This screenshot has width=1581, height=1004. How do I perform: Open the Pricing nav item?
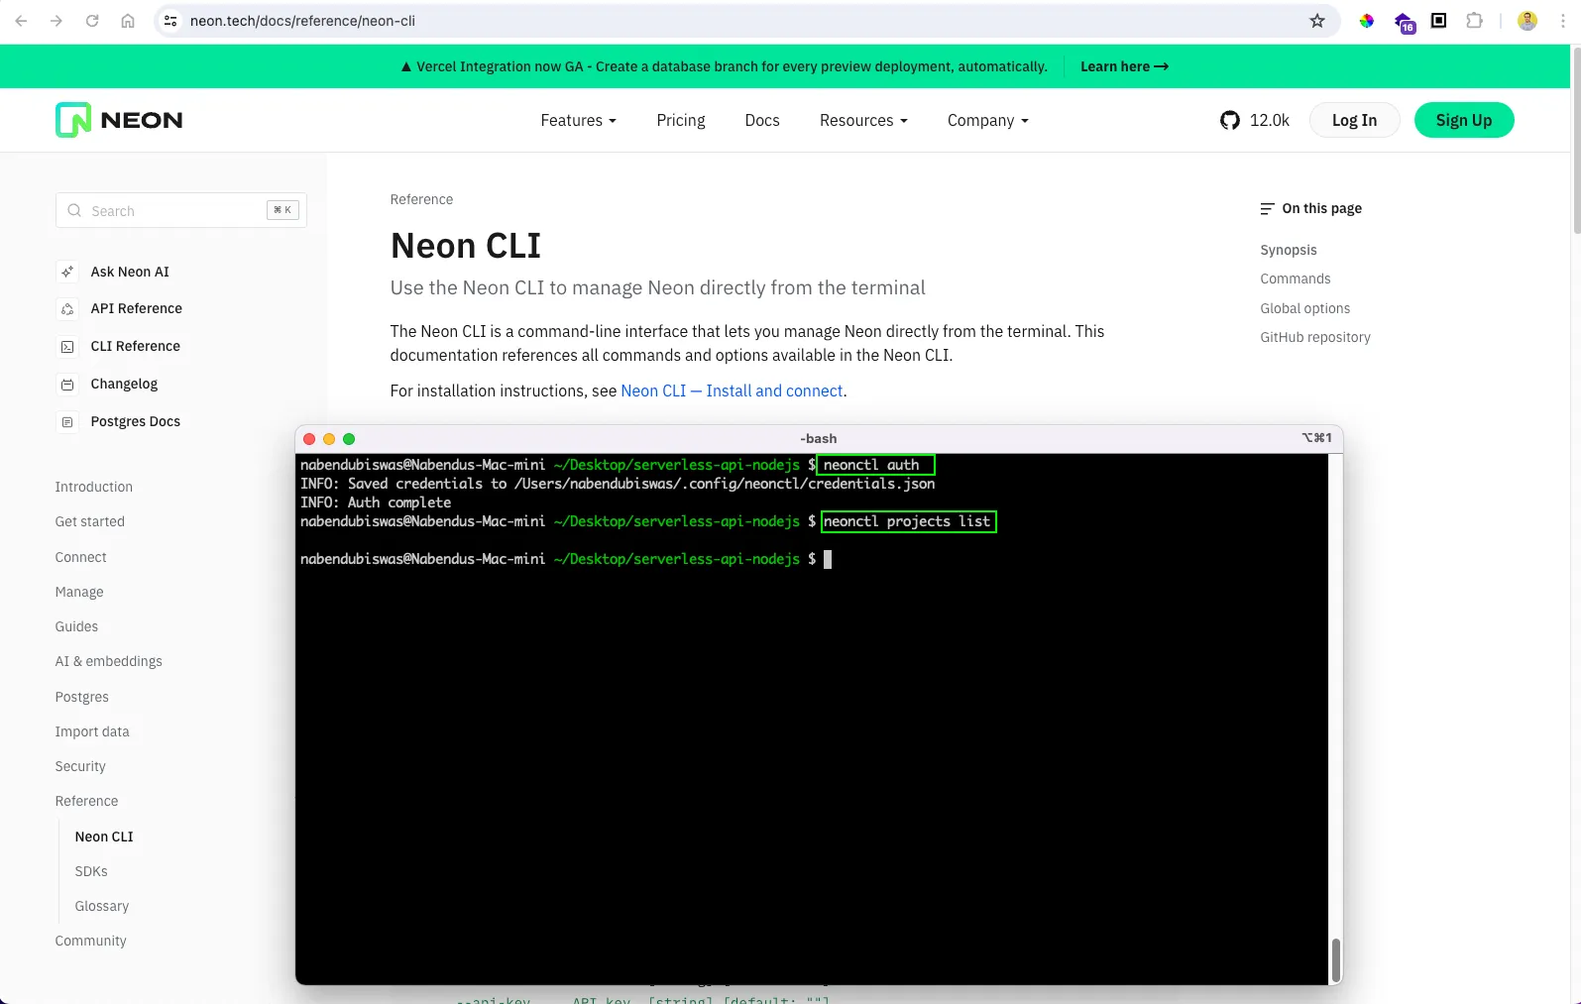pyautogui.click(x=681, y=120)
